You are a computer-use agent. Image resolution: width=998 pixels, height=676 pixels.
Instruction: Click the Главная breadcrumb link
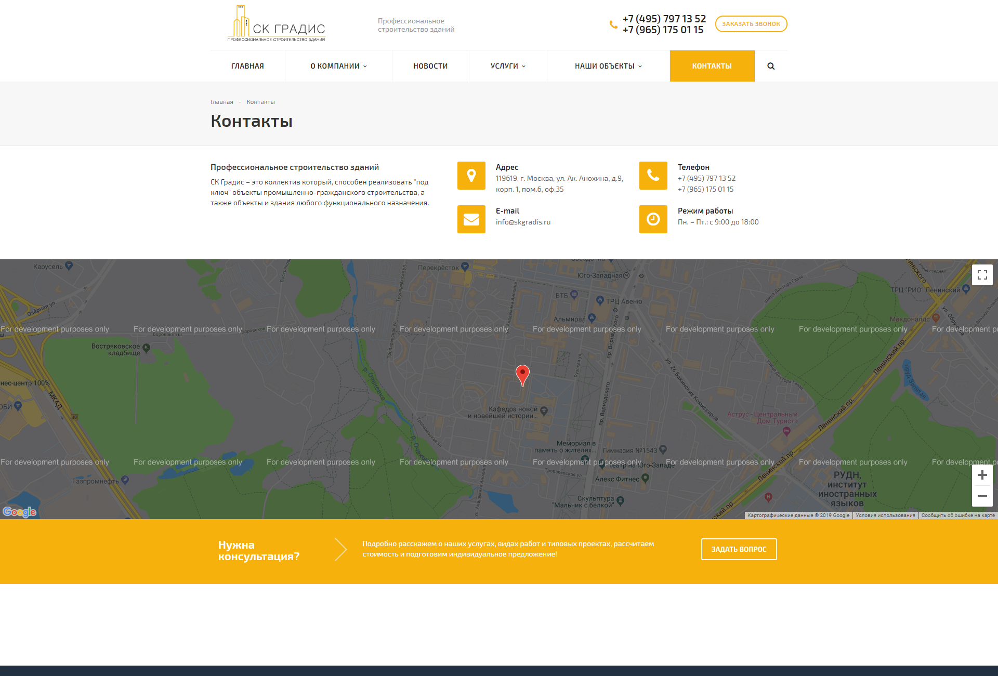(224, 101)
